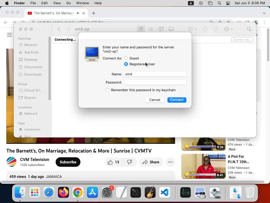Open Stage Manager icon in menu bar
The height and width of the screenshot is (203, 270).
pyautogui.click(x=210, y=3)
